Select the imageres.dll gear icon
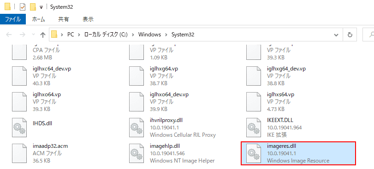Viewport: 374px width, 169px height. 253,153
